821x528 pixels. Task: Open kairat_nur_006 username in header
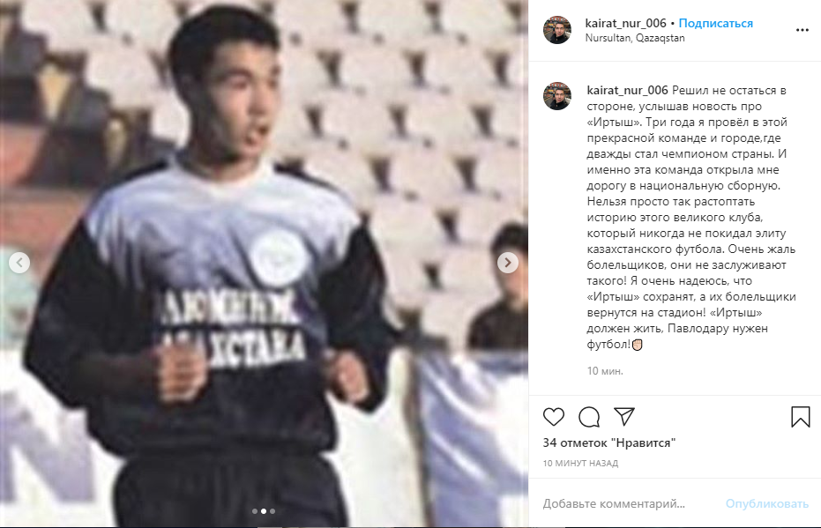click(x=626, y=23)
